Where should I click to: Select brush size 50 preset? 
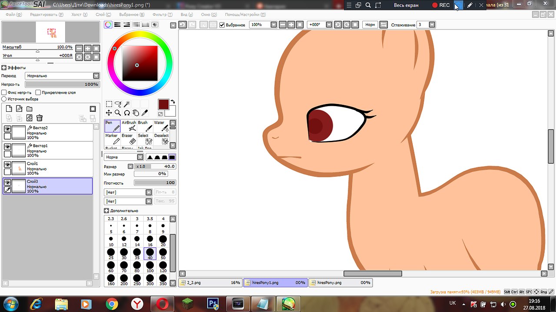pos(163,254)
